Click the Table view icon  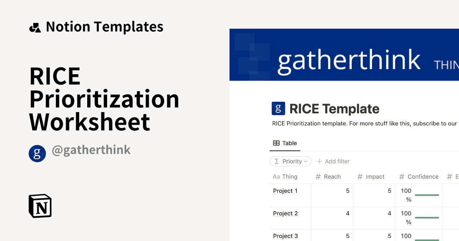coord(276,143)
